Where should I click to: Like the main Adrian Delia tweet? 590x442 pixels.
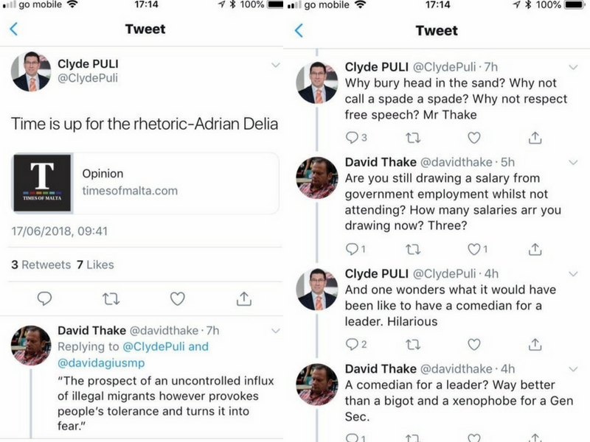pos(177,298)
